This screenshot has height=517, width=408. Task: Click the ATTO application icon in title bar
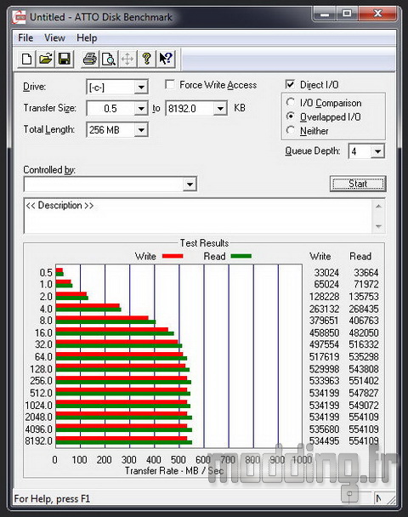point(19,17)
